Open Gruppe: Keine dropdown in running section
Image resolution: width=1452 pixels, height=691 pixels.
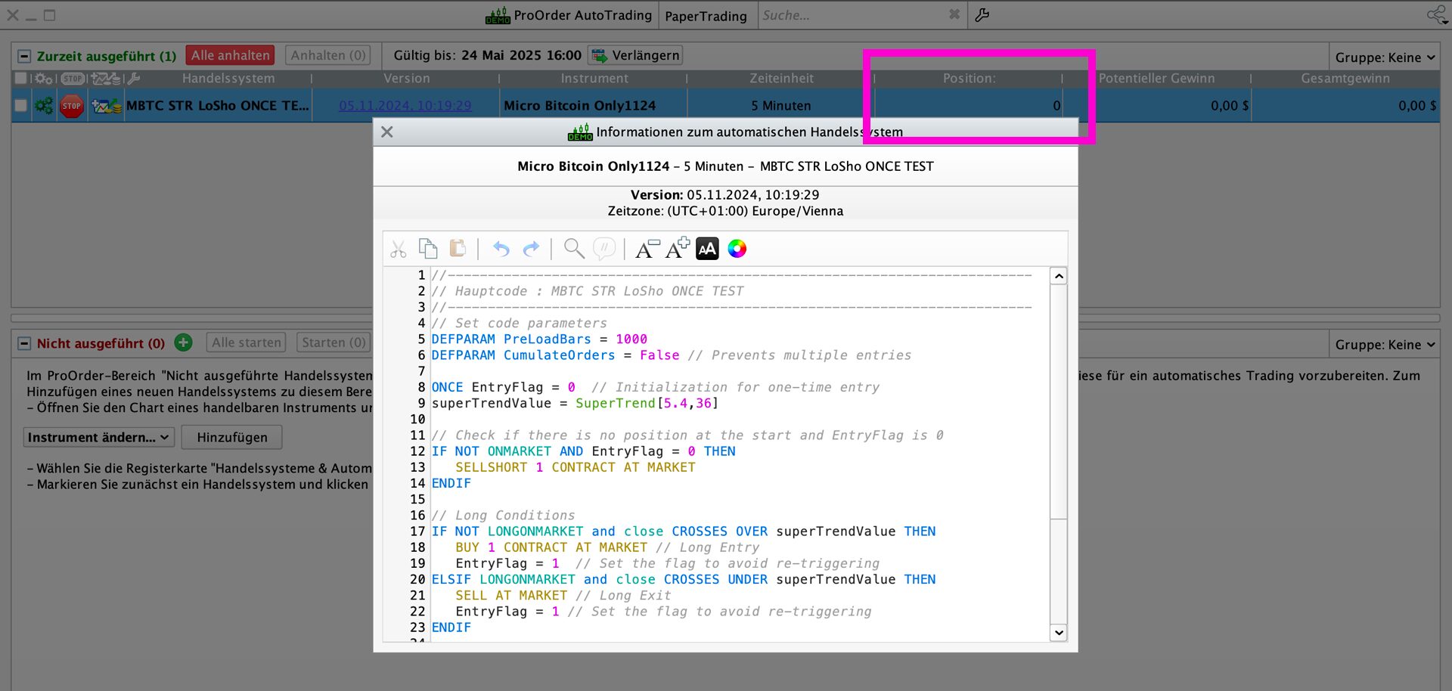click(x=1385, y=57)
